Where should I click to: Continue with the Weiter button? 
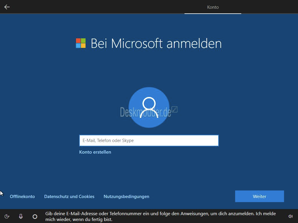(x=259, y=196)
